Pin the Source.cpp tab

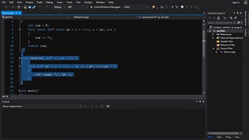[16, 13]
